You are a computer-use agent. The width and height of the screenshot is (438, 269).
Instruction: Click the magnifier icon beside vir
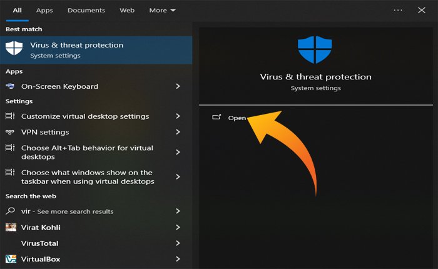[10, 211]
